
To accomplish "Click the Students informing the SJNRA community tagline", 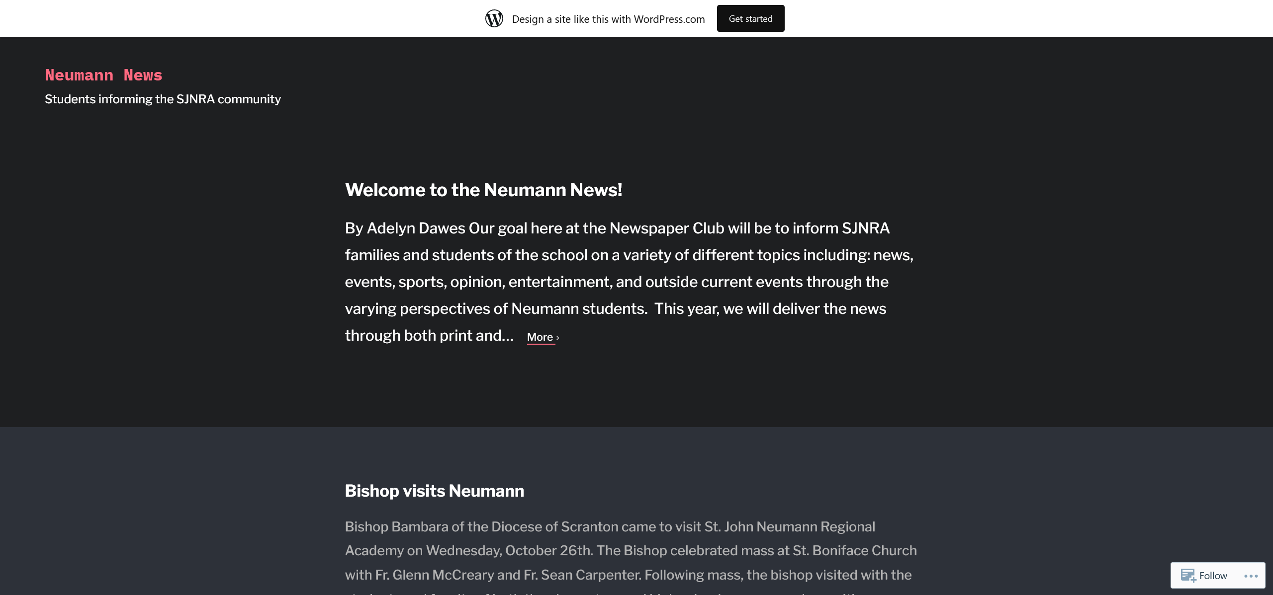I will tap(163, 99).
